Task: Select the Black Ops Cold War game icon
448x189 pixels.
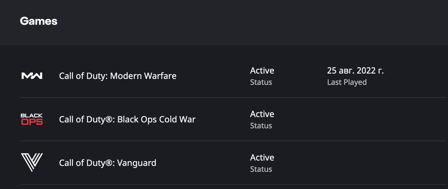Action: click(x=31, y=119)
